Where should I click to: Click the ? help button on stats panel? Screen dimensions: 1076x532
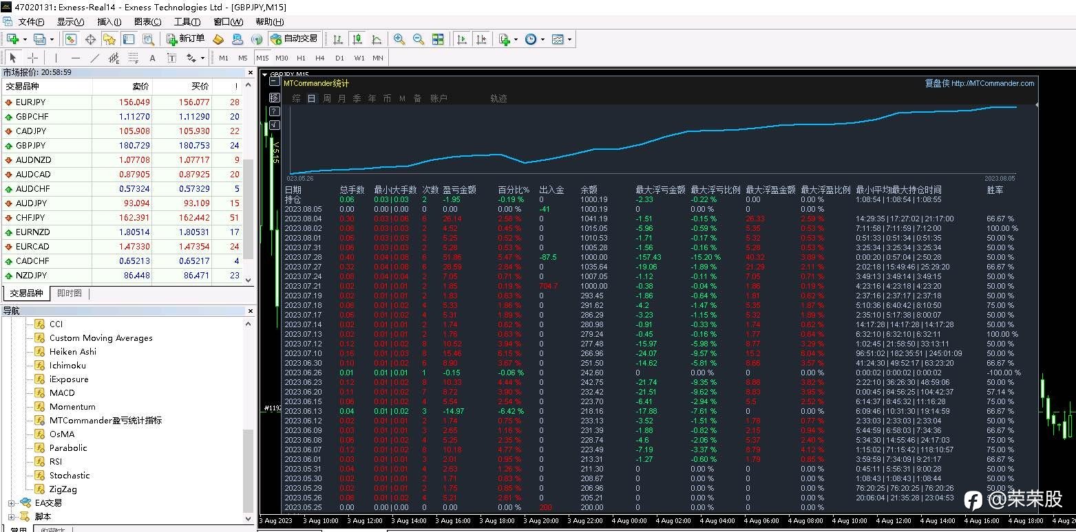274,111
